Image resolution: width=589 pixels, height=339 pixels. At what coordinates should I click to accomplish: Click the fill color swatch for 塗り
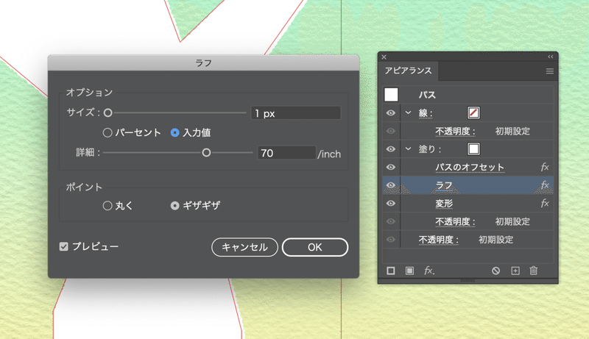click(x=473, y=149)
